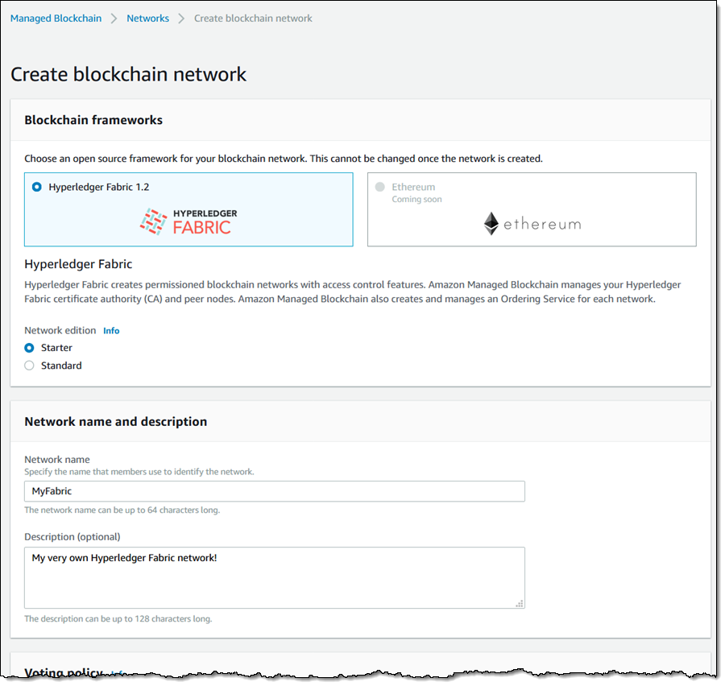
Task: Open the Managed Blockchain breadcrumb link
Action: point(56,19)
